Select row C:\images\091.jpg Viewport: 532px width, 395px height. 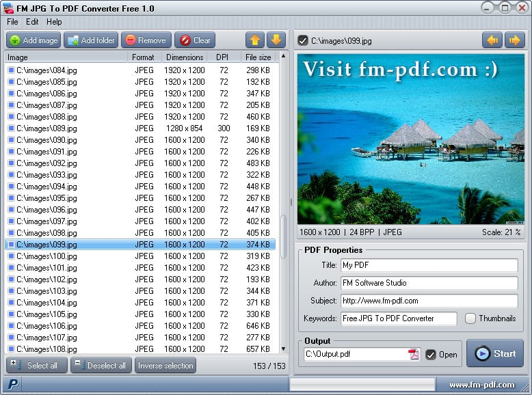click(139, 151)
